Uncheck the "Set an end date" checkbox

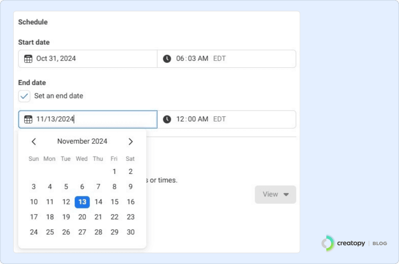[24, 96]
